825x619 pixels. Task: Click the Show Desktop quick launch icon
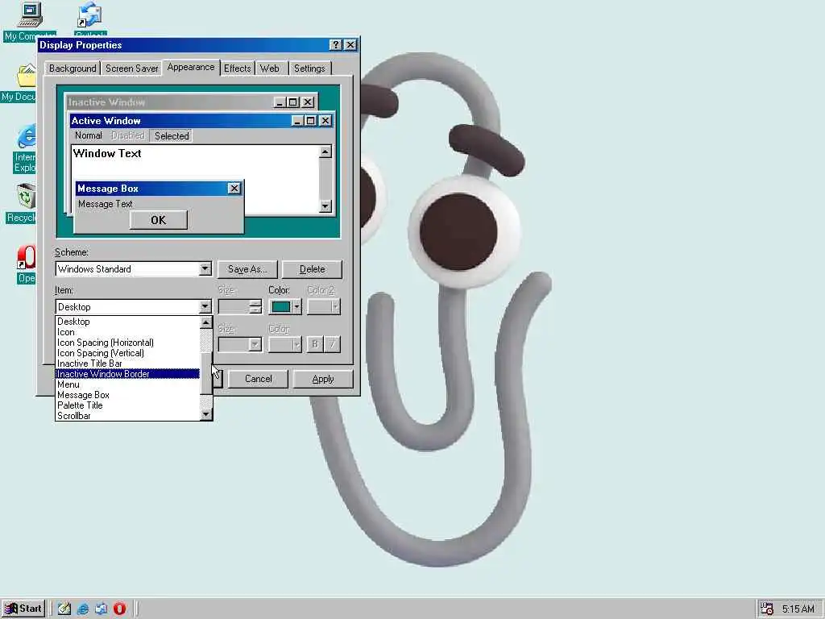[x=64, y=609]
